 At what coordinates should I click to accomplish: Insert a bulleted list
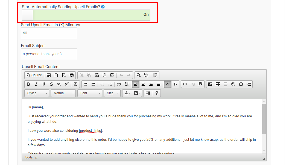coord(93,84)
